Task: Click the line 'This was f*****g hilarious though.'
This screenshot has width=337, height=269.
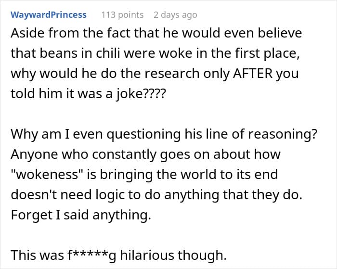Action: pyautogui.click(x=118, y=255)
